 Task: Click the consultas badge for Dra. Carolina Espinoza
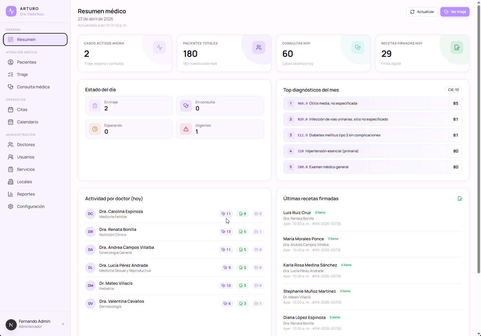pos(226,213)
